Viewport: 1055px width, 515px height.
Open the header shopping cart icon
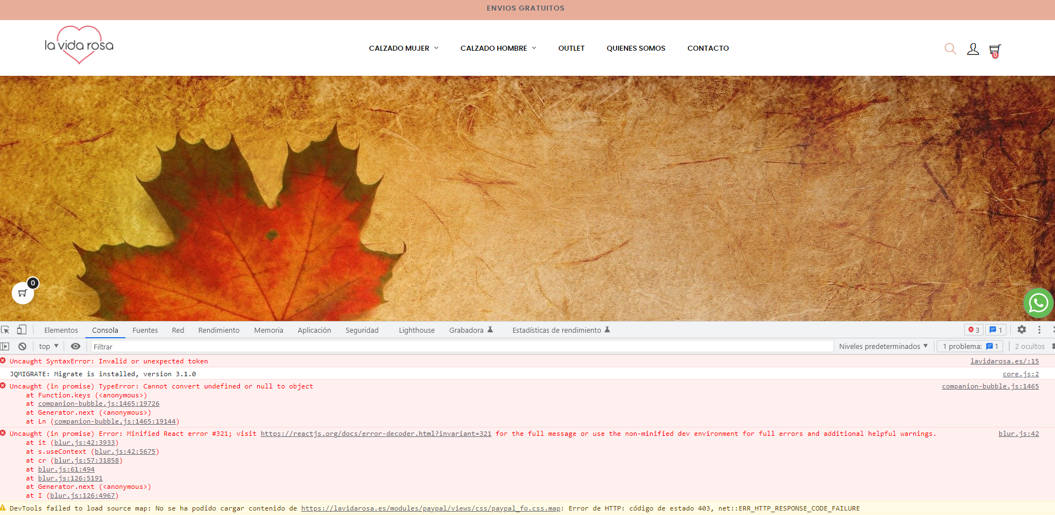tap(995, 51)
